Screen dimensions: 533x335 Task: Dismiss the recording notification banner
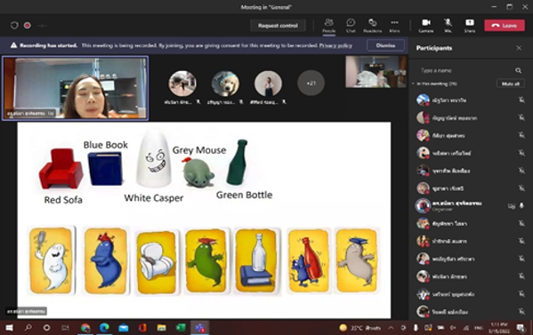click(x=385, y=45)
